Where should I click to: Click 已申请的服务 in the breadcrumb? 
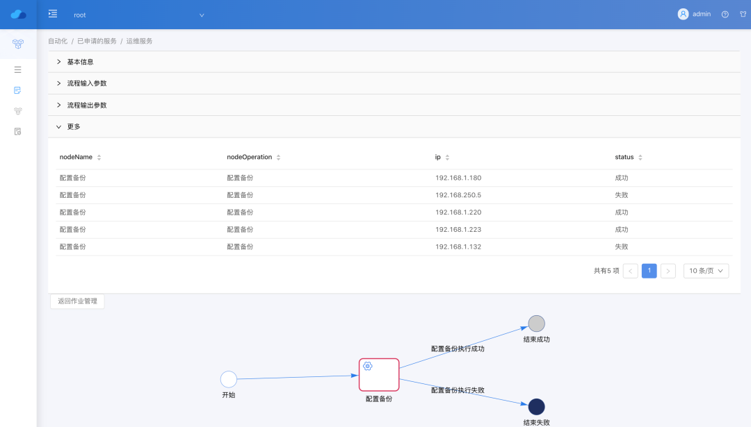click(96, 40)
